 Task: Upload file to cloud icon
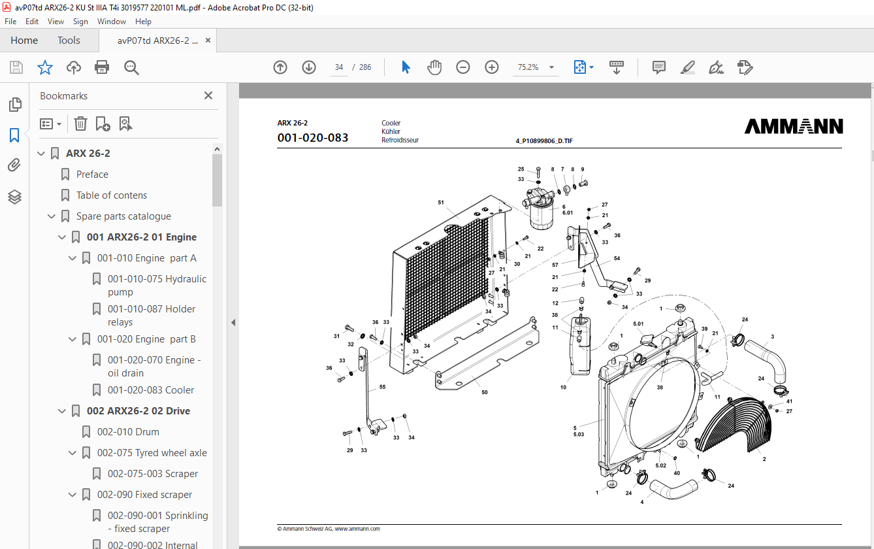74,67
